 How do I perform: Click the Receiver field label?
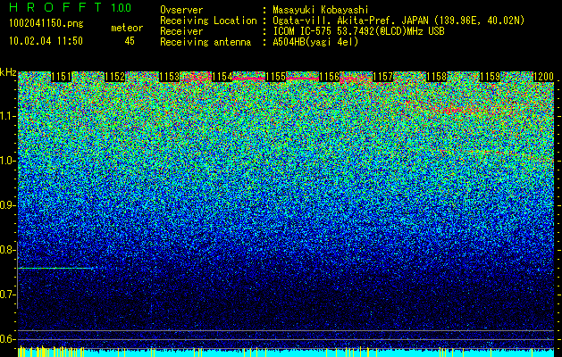pyautogui.click(x=181, y=31)
